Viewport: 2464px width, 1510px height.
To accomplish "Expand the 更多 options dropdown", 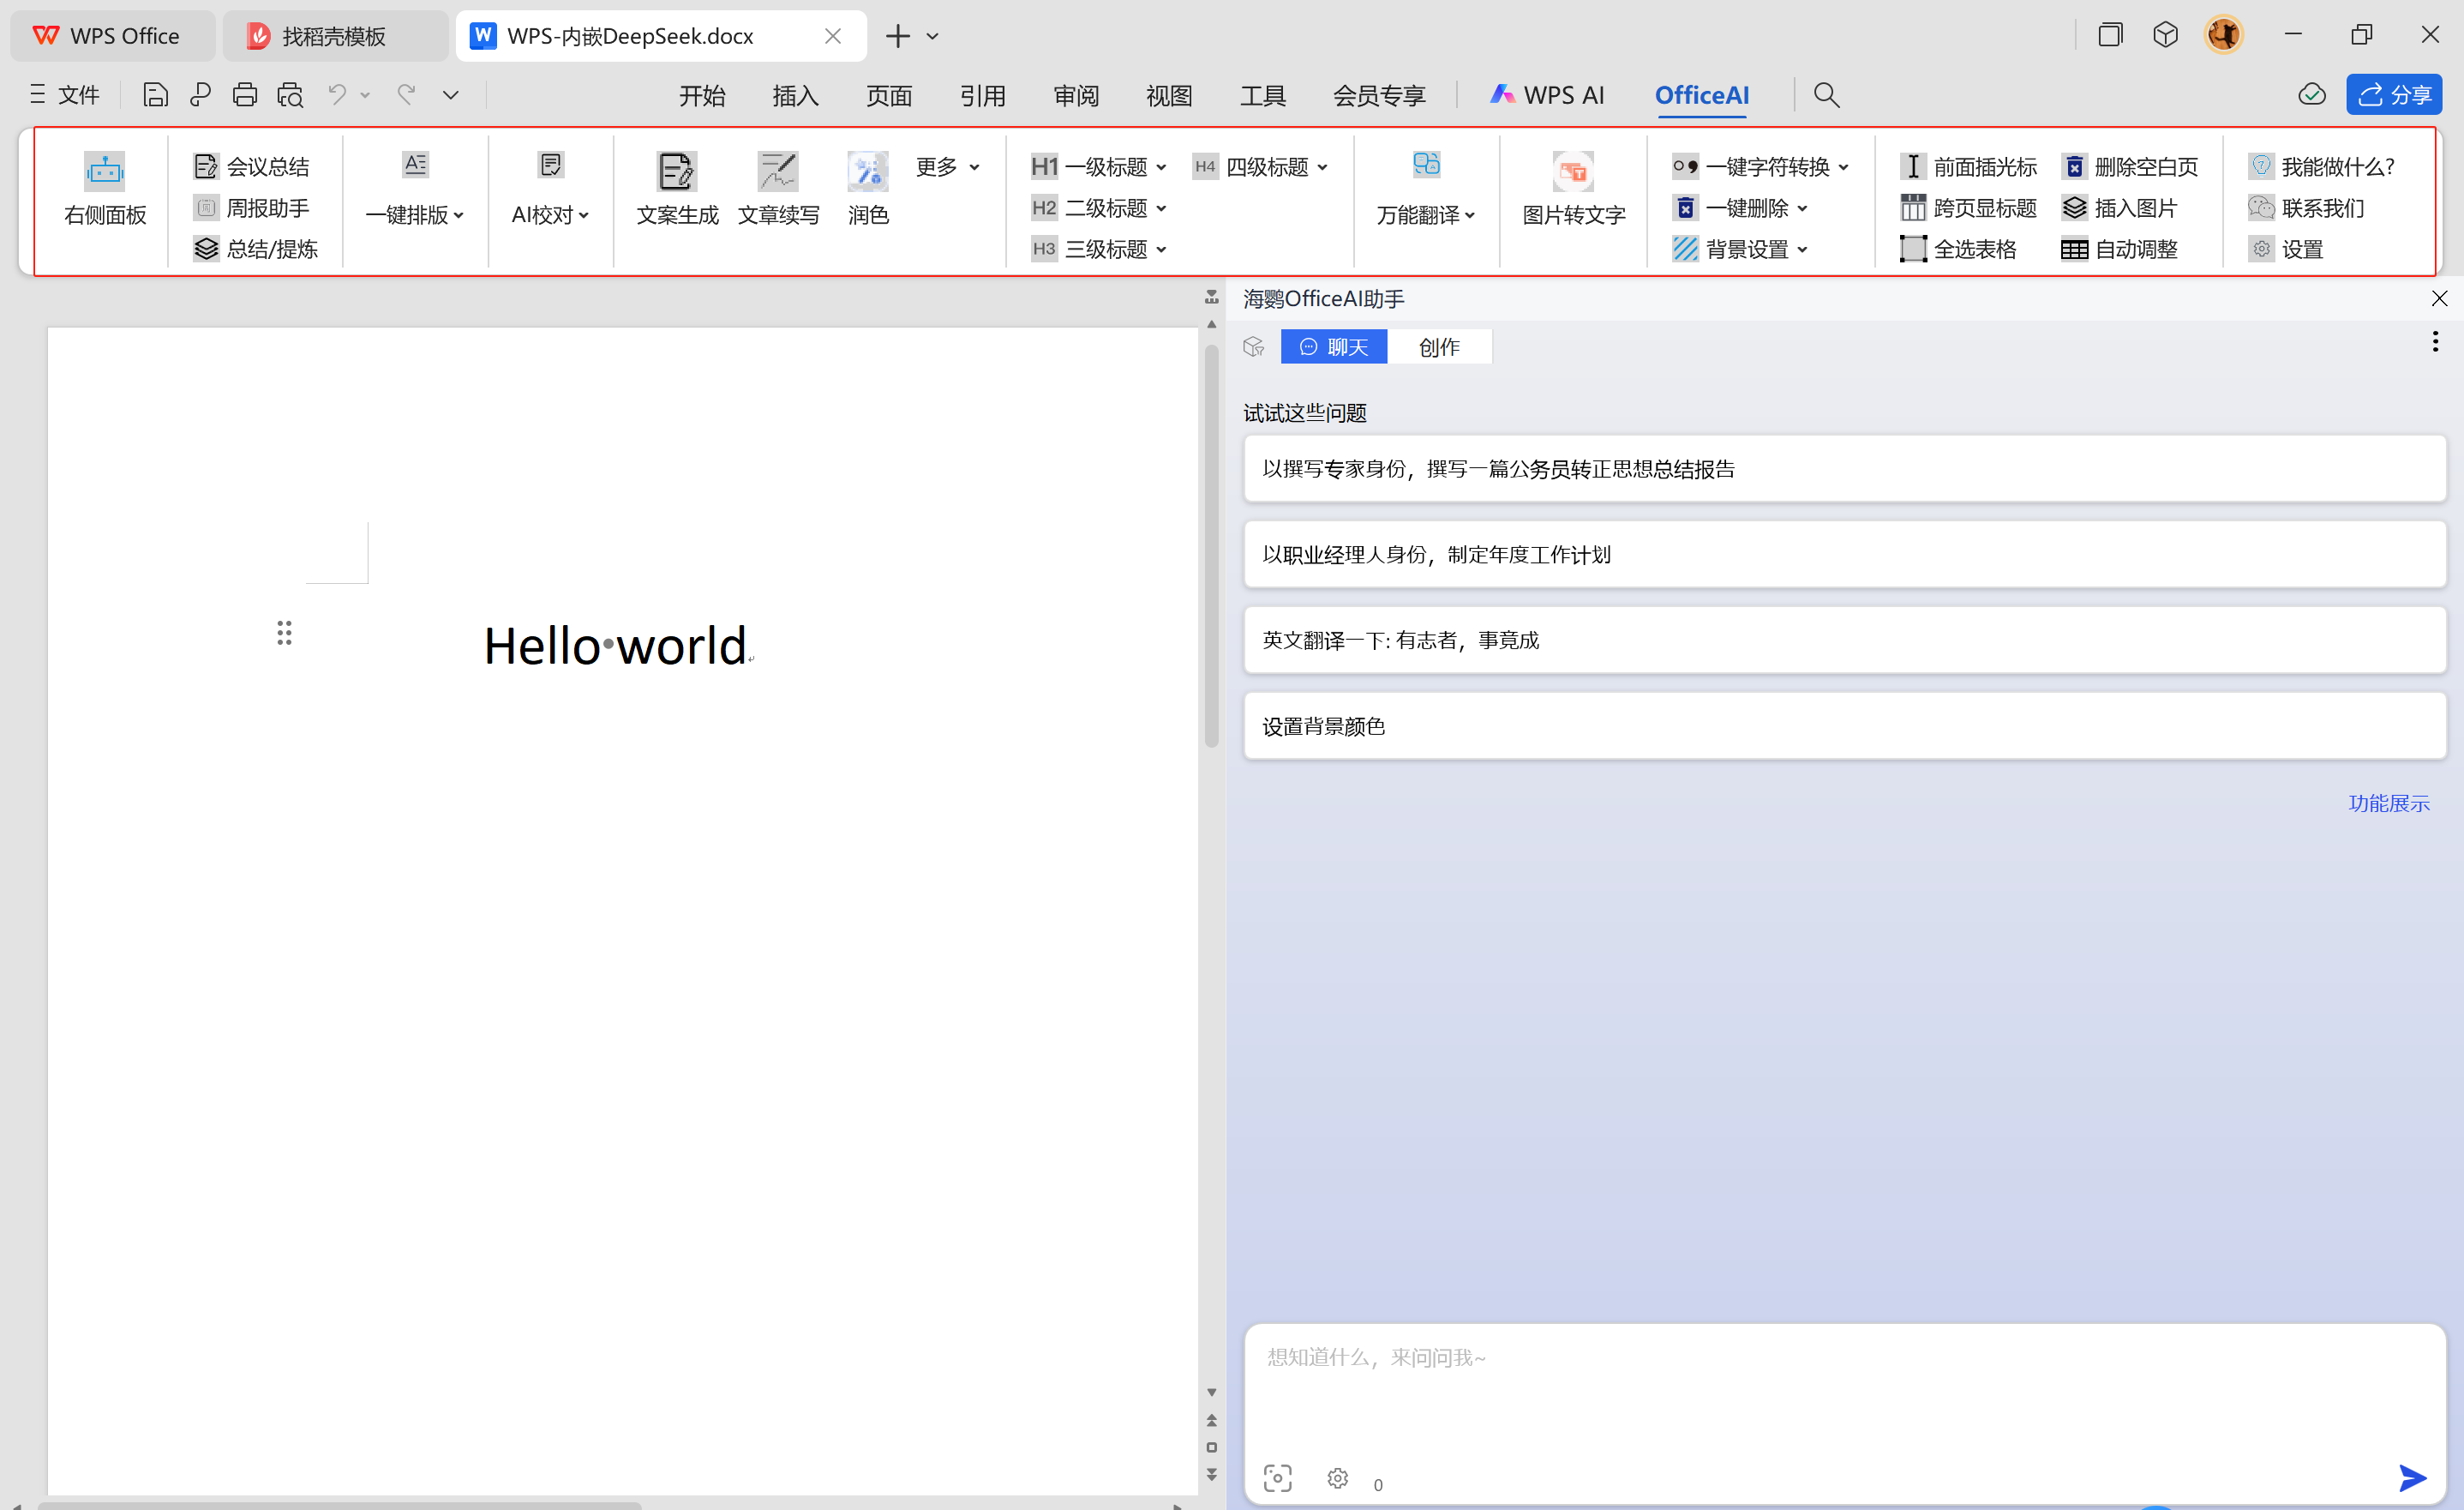I will coord(945,167).
